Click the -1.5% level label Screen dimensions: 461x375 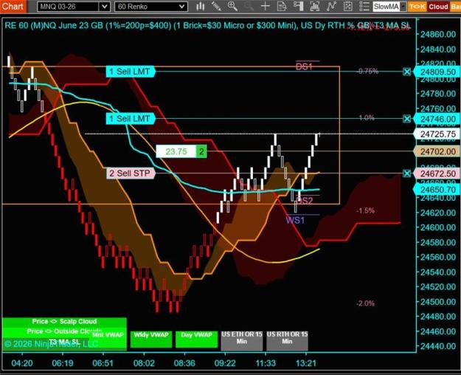[365, 211]
